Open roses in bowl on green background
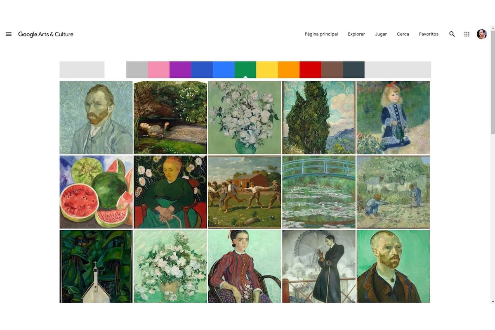The width and height of the screenshot is (495, 330). point(170,266)
